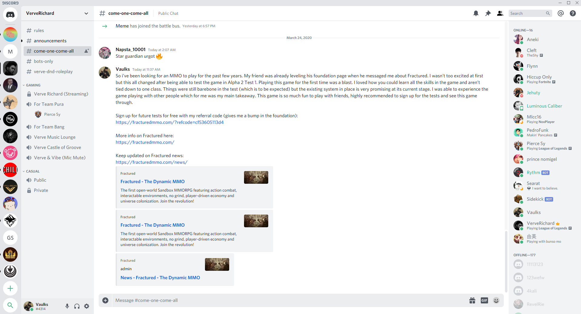This screenshot has height=314, width=581.
Task: Toggle member list icon
Action: [500, 13]
